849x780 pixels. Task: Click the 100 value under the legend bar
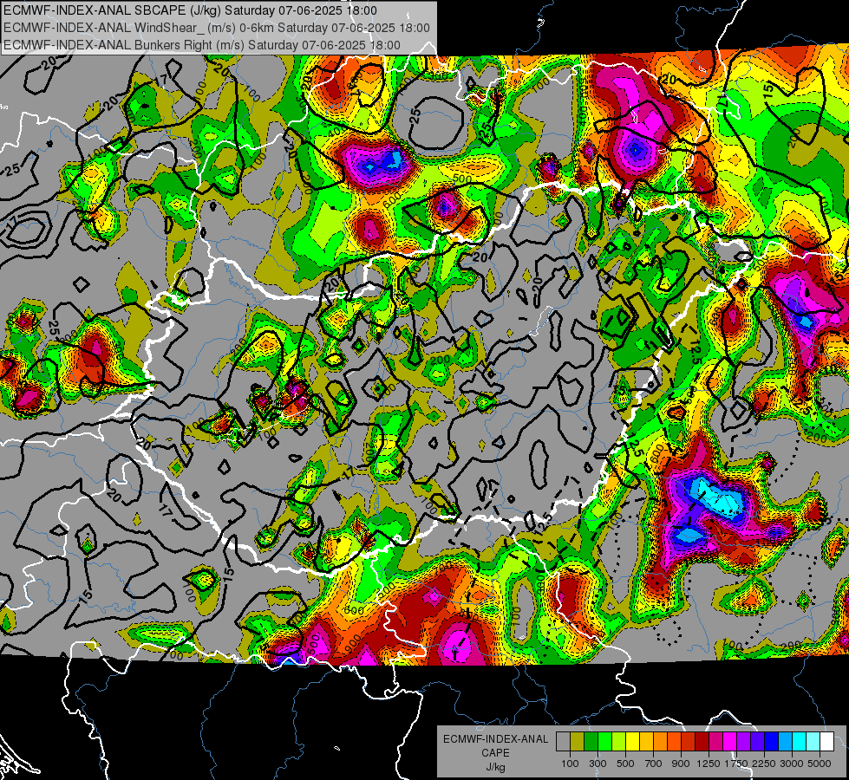[570, 764]
